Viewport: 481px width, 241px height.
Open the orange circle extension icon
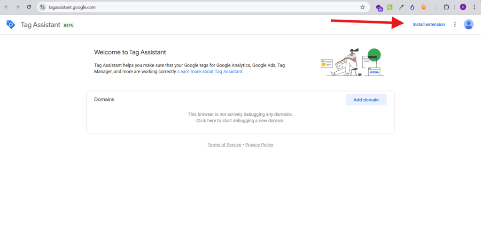(424, 7)
